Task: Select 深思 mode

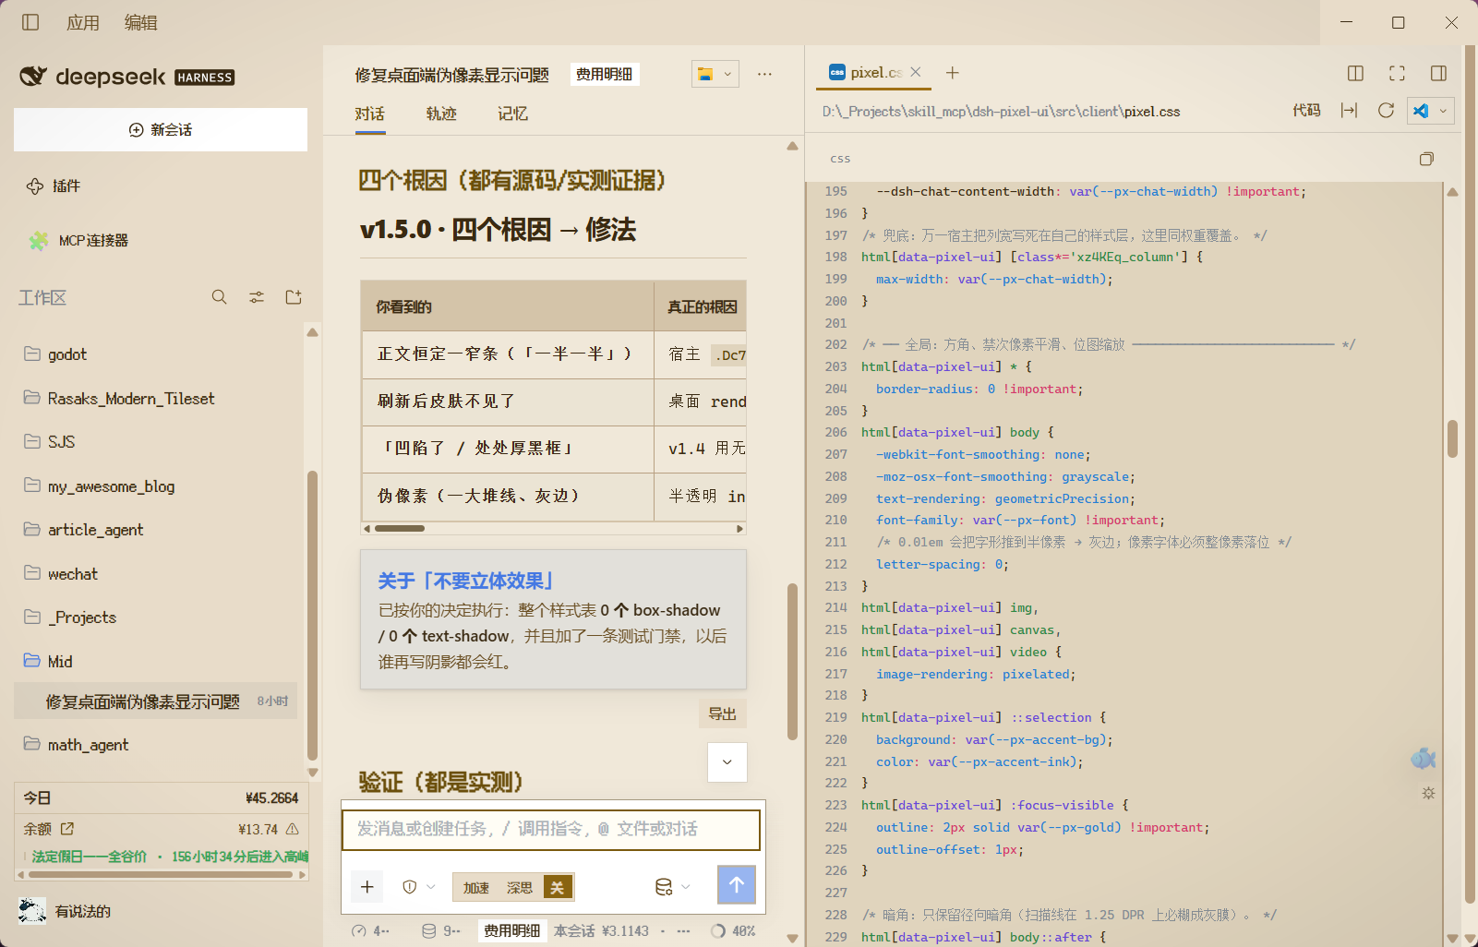Action: tap(520, 888)
